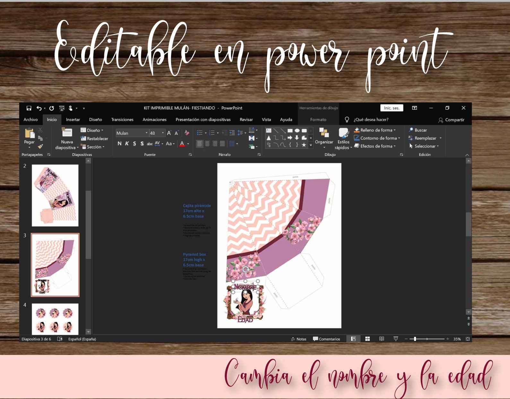Screen dimensions: 510x399
Task: Toggle strikethrough (abc) formatting
Action: point(150,144)
